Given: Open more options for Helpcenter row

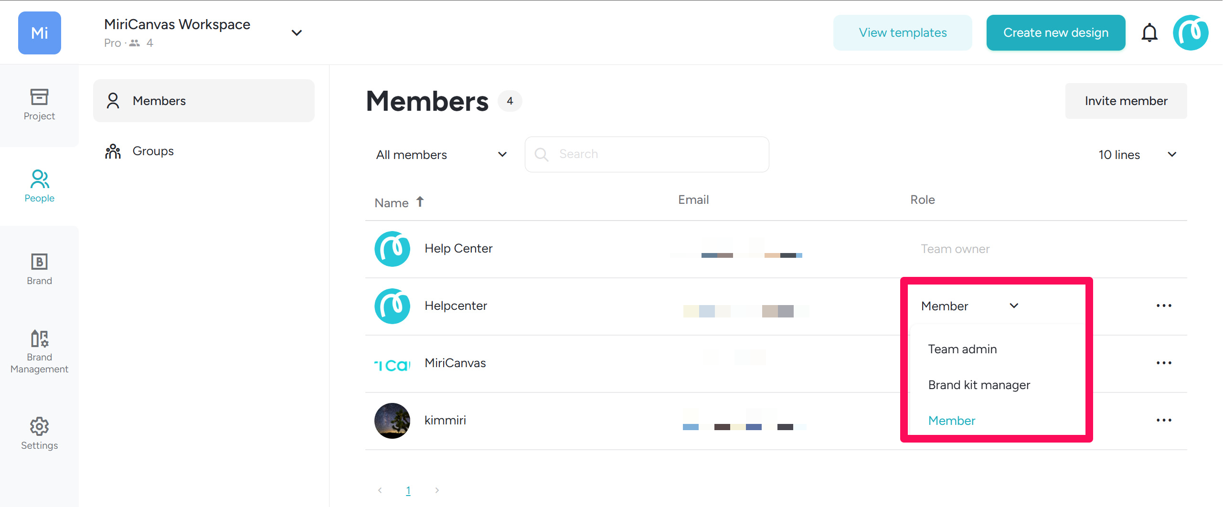Looking at the screenshot, I should 1164,306.
